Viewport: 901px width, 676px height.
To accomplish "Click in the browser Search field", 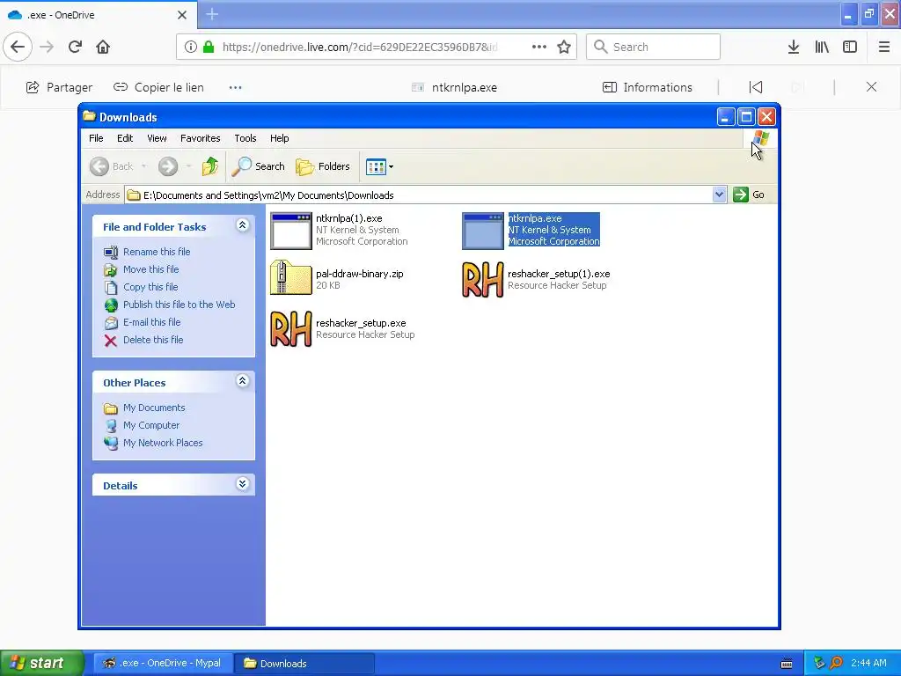I will [653, 47].
